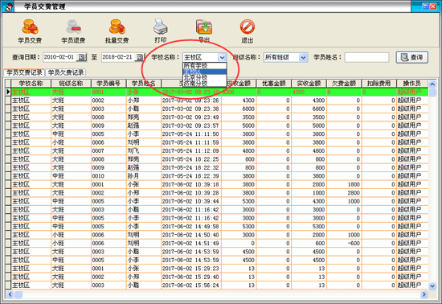The height and width of the screenshot is (304, 442).
Task: Open the 学员退费 tool
Action: tap(73, 31)
